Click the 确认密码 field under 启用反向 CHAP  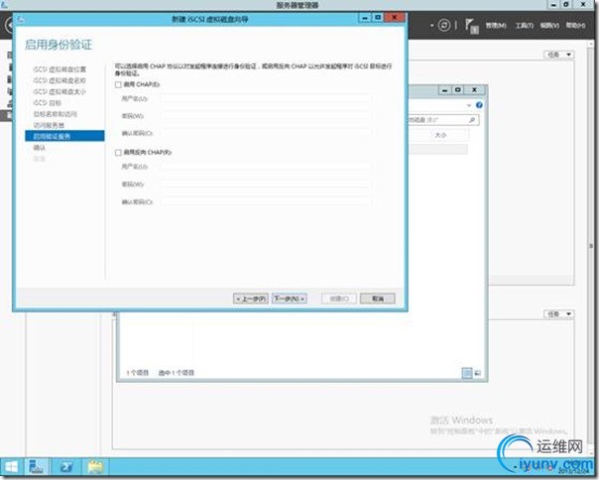tap(266, 201)
